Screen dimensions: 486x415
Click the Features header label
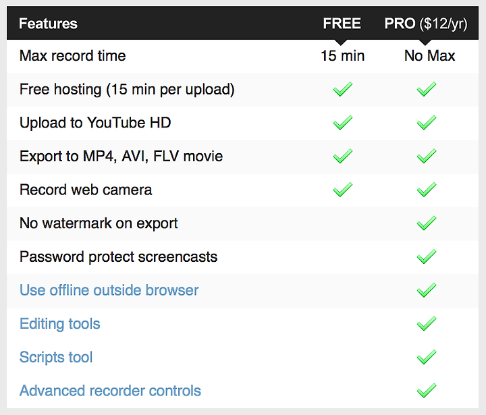click(x=48, y=24)
